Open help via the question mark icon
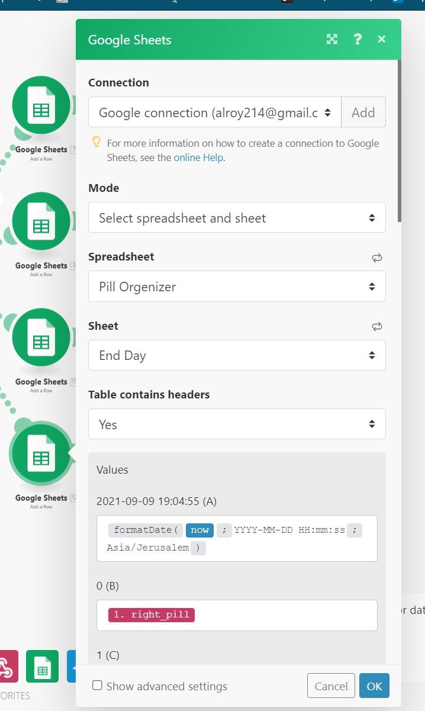Screen dimensions: 425x711 pyautogui.click(x=358, y=39)
